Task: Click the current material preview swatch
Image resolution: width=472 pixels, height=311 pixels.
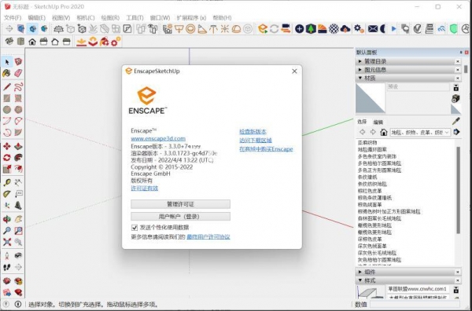Action: [x=371, y=98]
